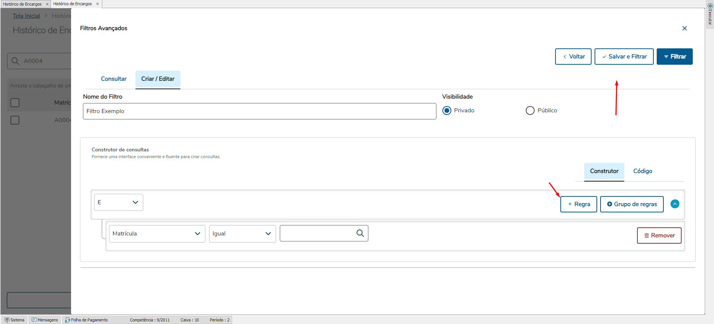This screenshot has width=714, height=324.
Task: Open Sistema in the status bar
Action: (x=15, y=320)
